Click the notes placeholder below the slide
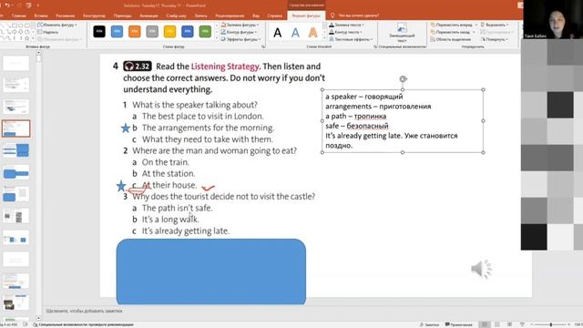 [85, 311]
